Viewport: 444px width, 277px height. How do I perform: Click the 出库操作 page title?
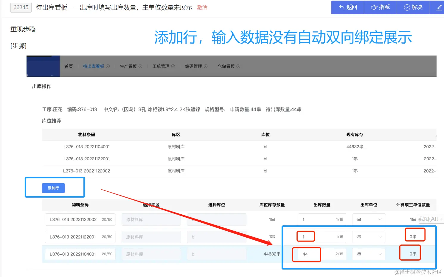[x=42, y=86]
